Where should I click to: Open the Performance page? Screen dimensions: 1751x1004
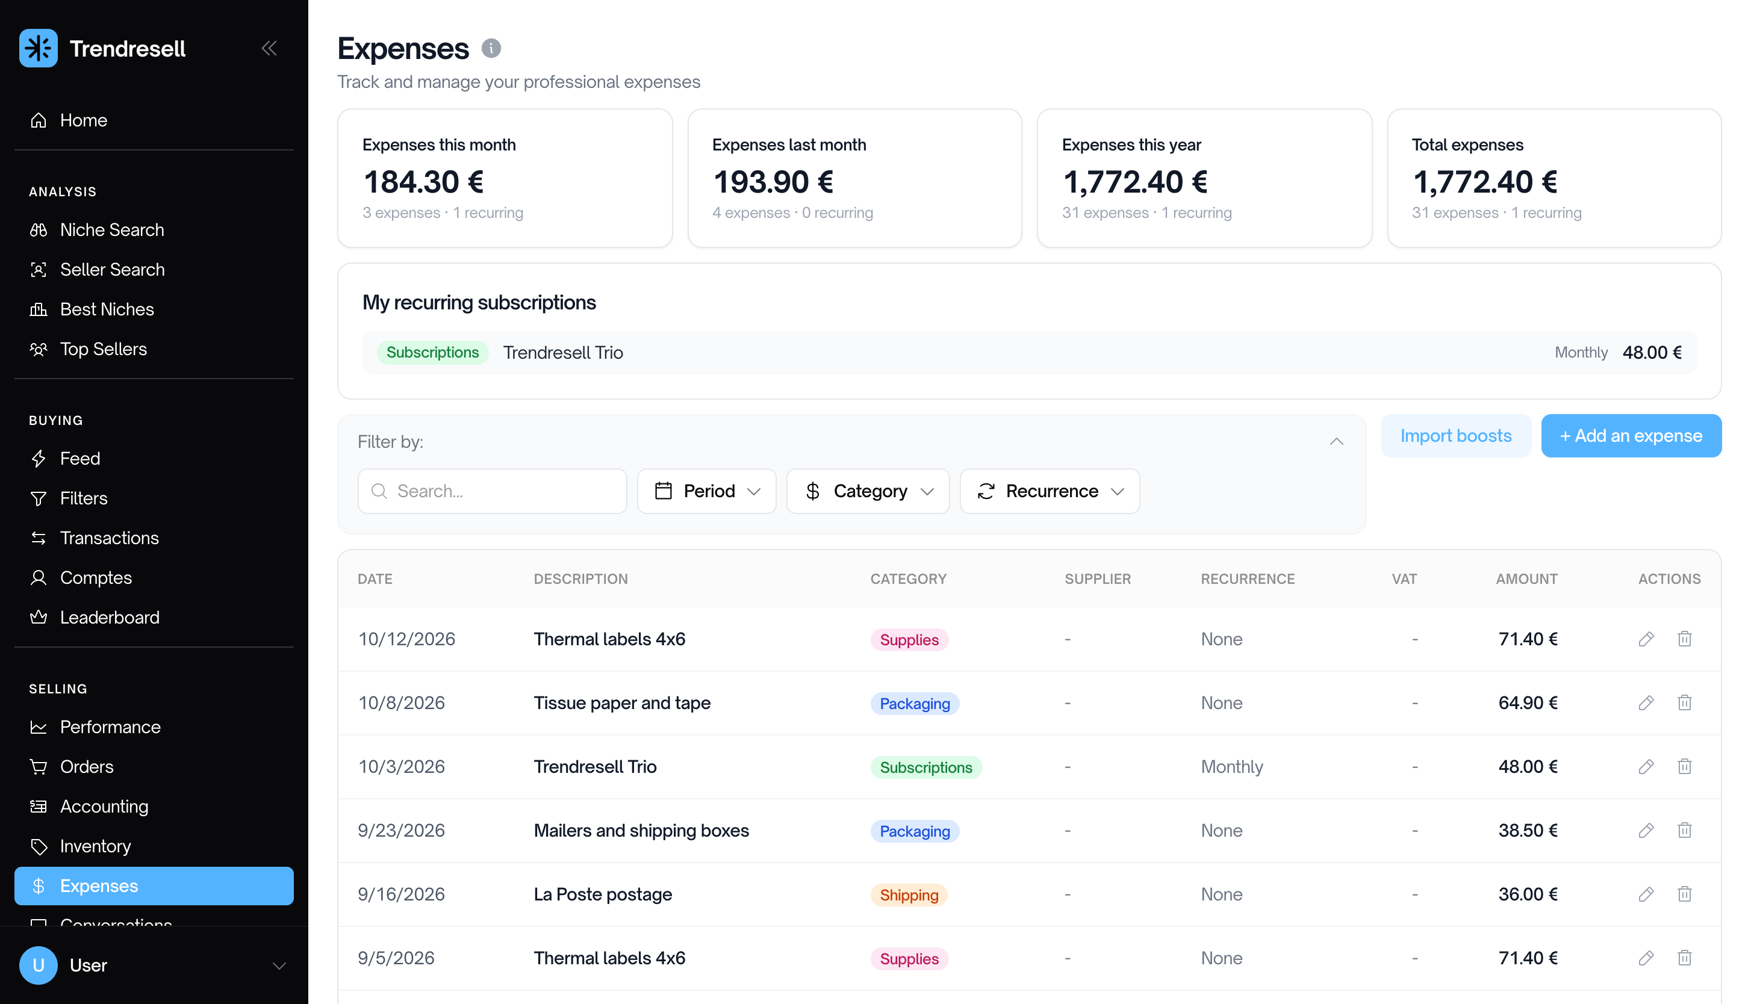pos(154,727)
